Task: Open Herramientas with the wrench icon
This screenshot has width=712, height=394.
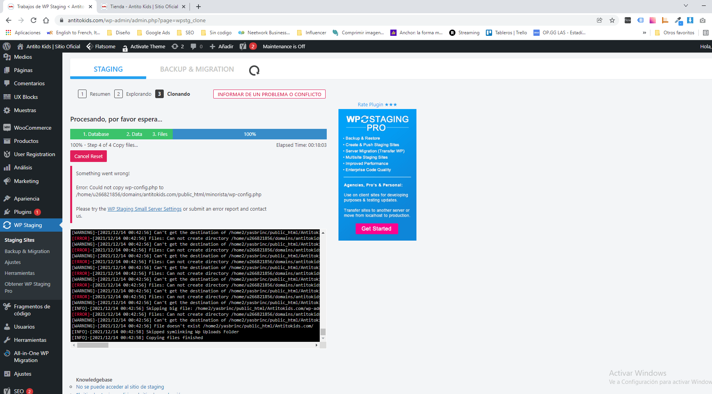Action: [x=30, y=340]
